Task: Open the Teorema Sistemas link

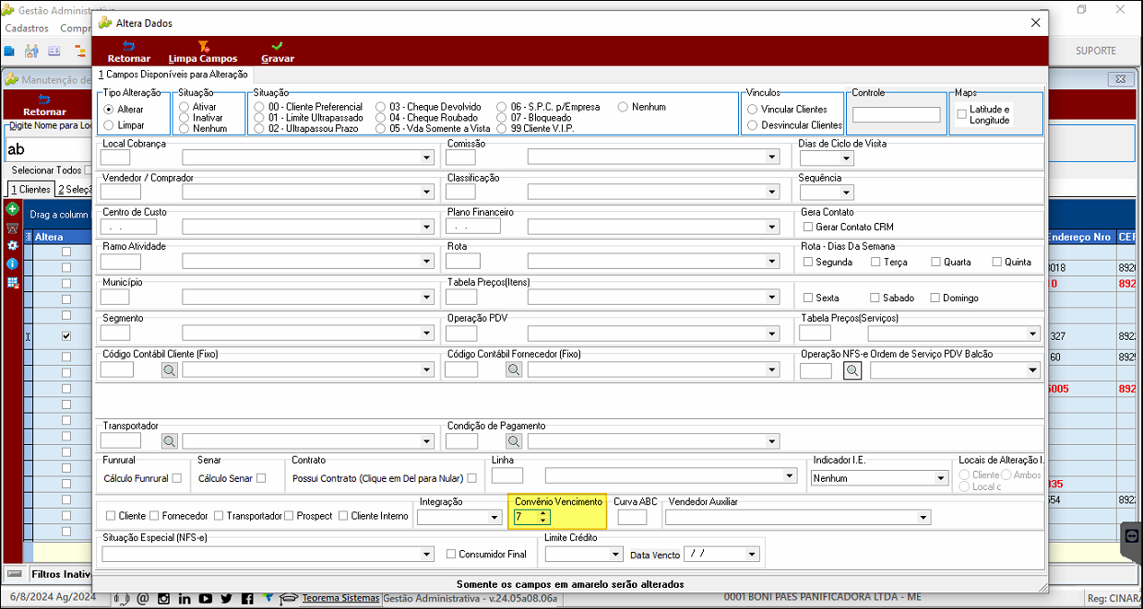Action: point(340,598)
